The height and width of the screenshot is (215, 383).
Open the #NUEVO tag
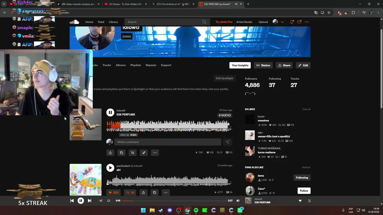point(225,115)
